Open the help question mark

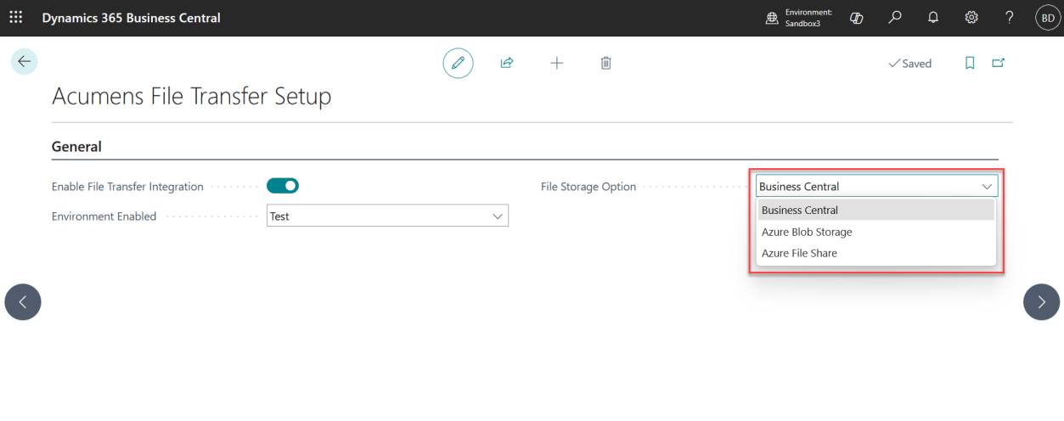(1009, 18)
